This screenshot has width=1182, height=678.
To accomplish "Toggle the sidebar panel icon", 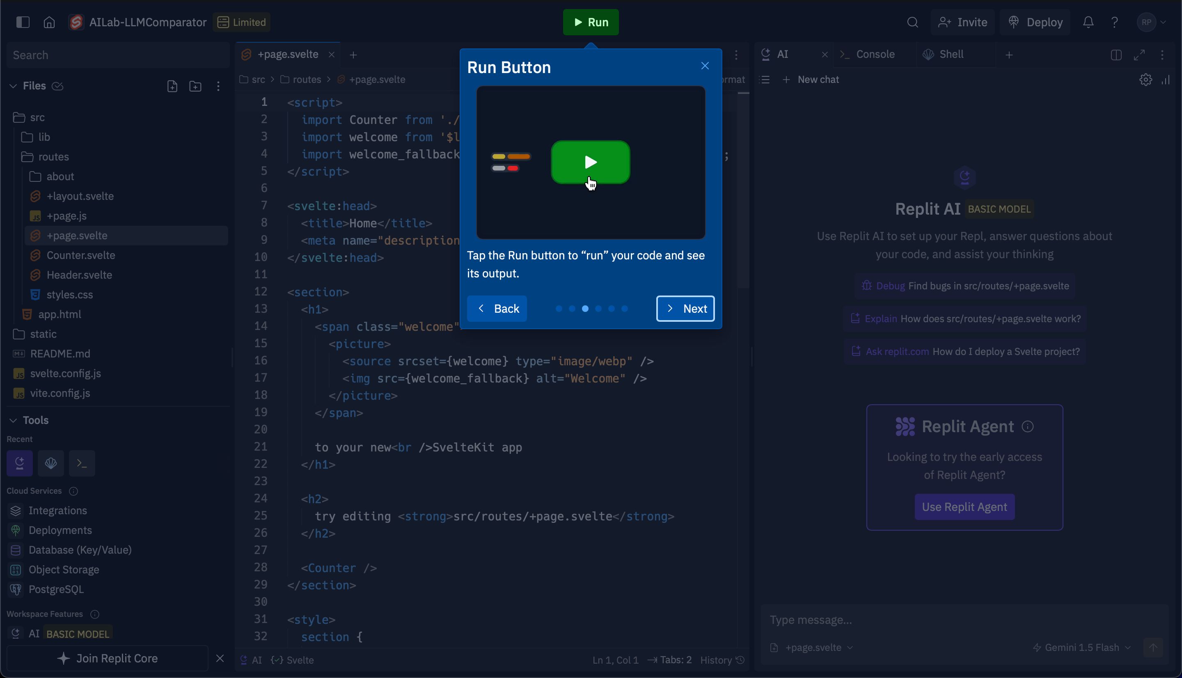I will [22, 22].
